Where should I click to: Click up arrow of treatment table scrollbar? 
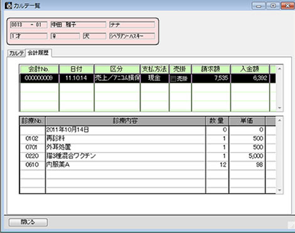point(279,120)
